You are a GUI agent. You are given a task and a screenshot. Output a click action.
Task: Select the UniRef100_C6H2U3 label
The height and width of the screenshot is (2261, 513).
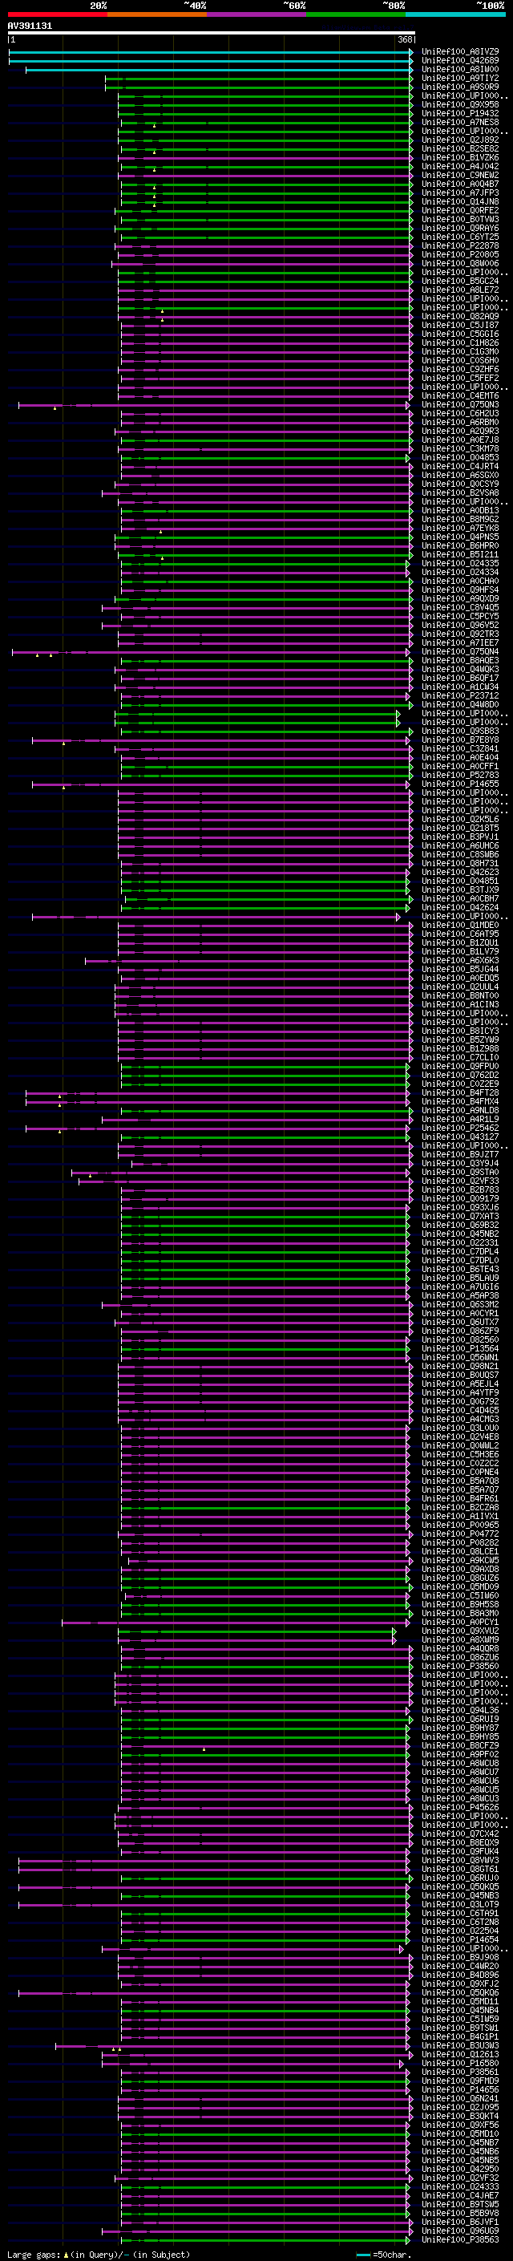[x=460, y=413]
